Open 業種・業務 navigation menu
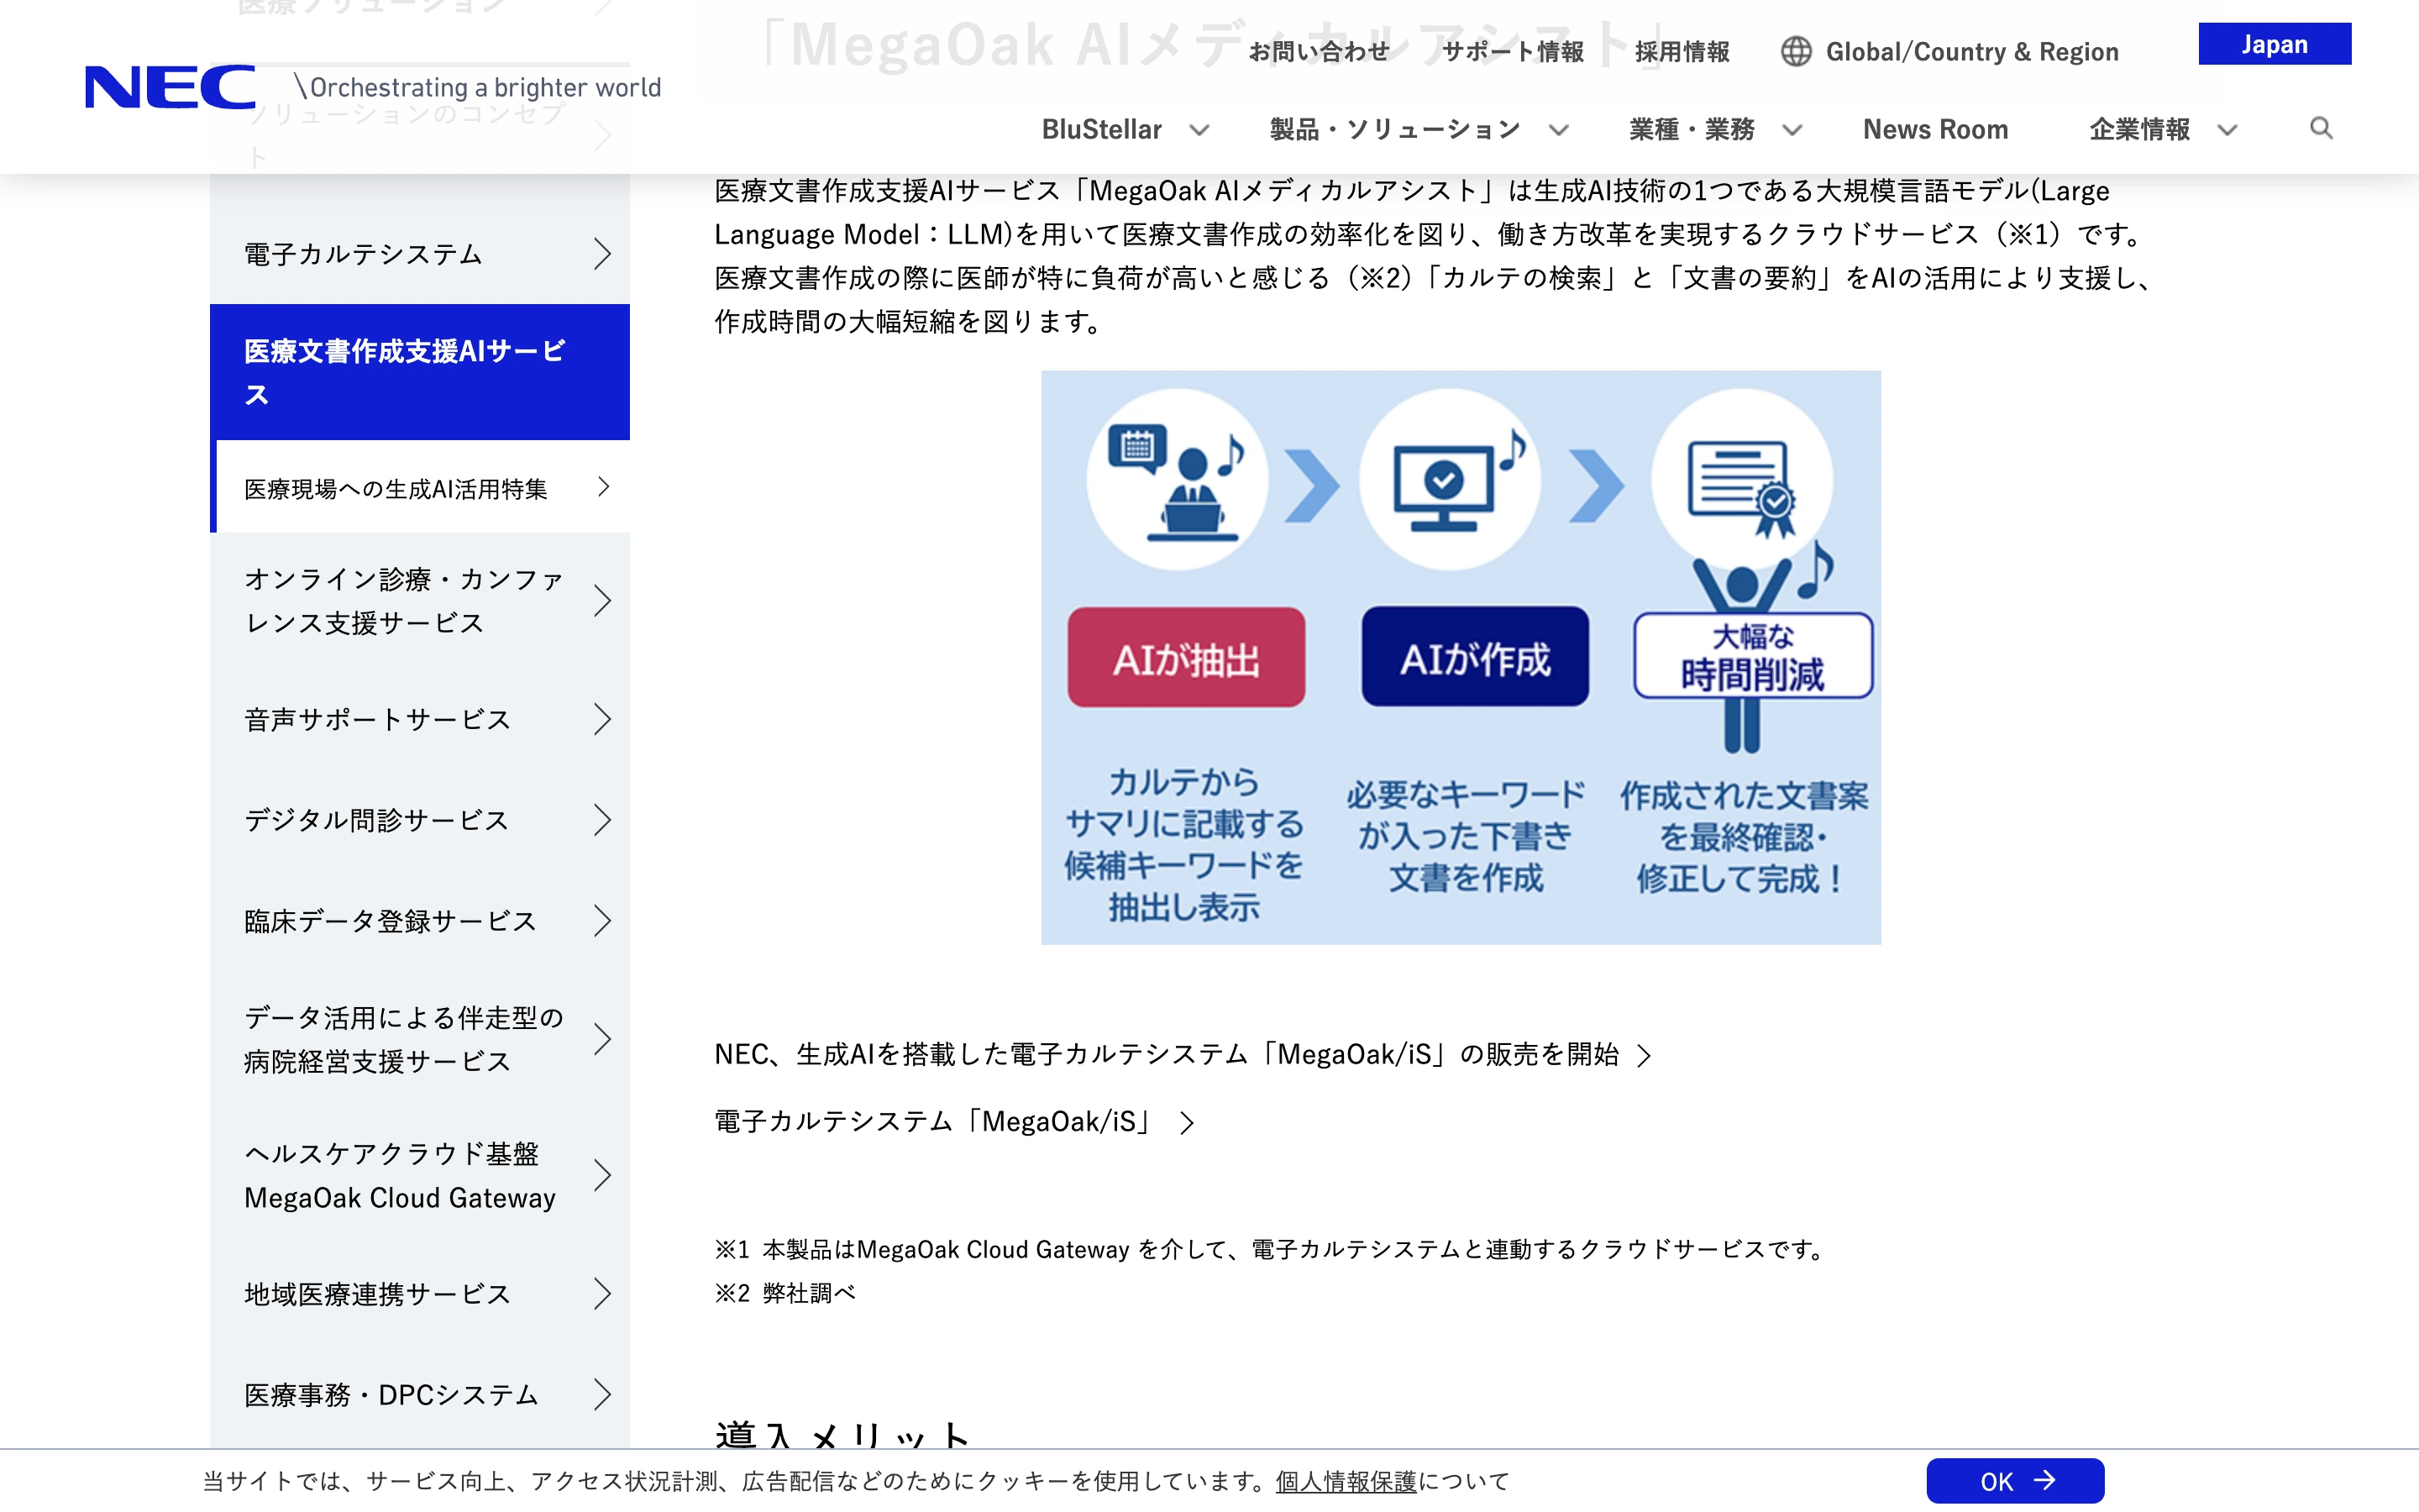Image resolution: width=2419 pixels, height=1512 pixels. coord(1692,129)
